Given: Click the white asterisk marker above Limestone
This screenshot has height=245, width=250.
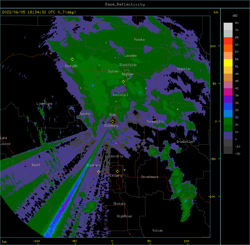Looking at the screenshot, I should pos(45,101).
